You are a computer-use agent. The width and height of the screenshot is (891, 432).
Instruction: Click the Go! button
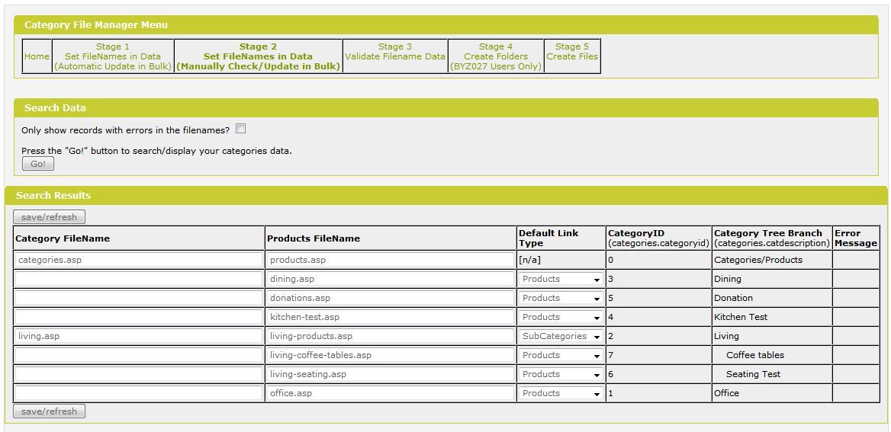[x=38, y=164]
